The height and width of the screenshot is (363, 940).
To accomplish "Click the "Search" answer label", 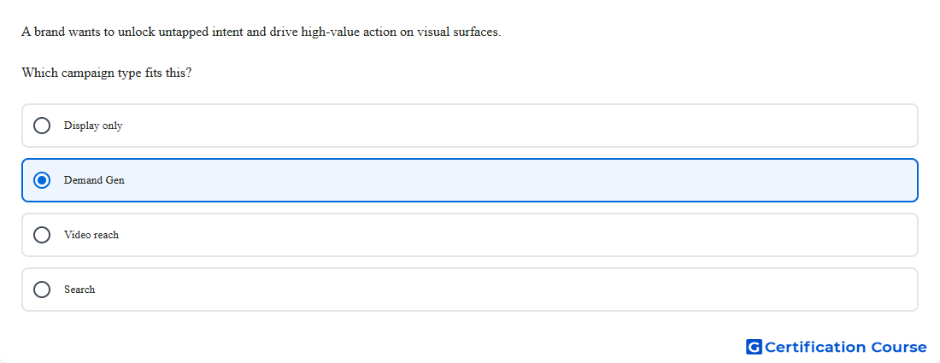I will click(x=79, y=290).
